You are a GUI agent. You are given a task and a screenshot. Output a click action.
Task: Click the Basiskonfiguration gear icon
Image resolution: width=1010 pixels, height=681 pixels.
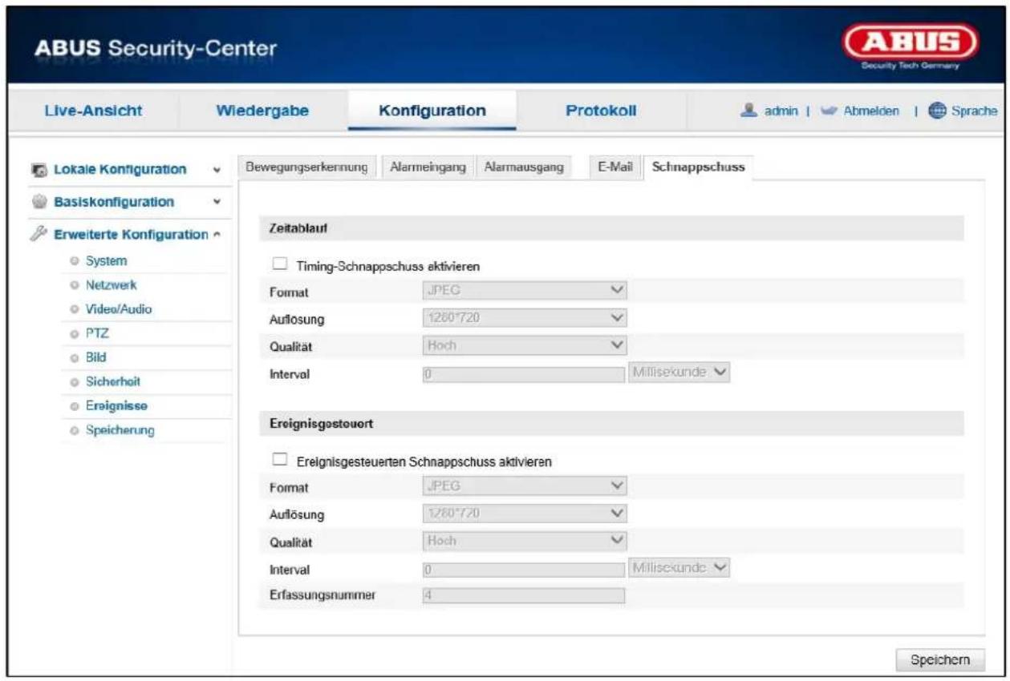39,202
